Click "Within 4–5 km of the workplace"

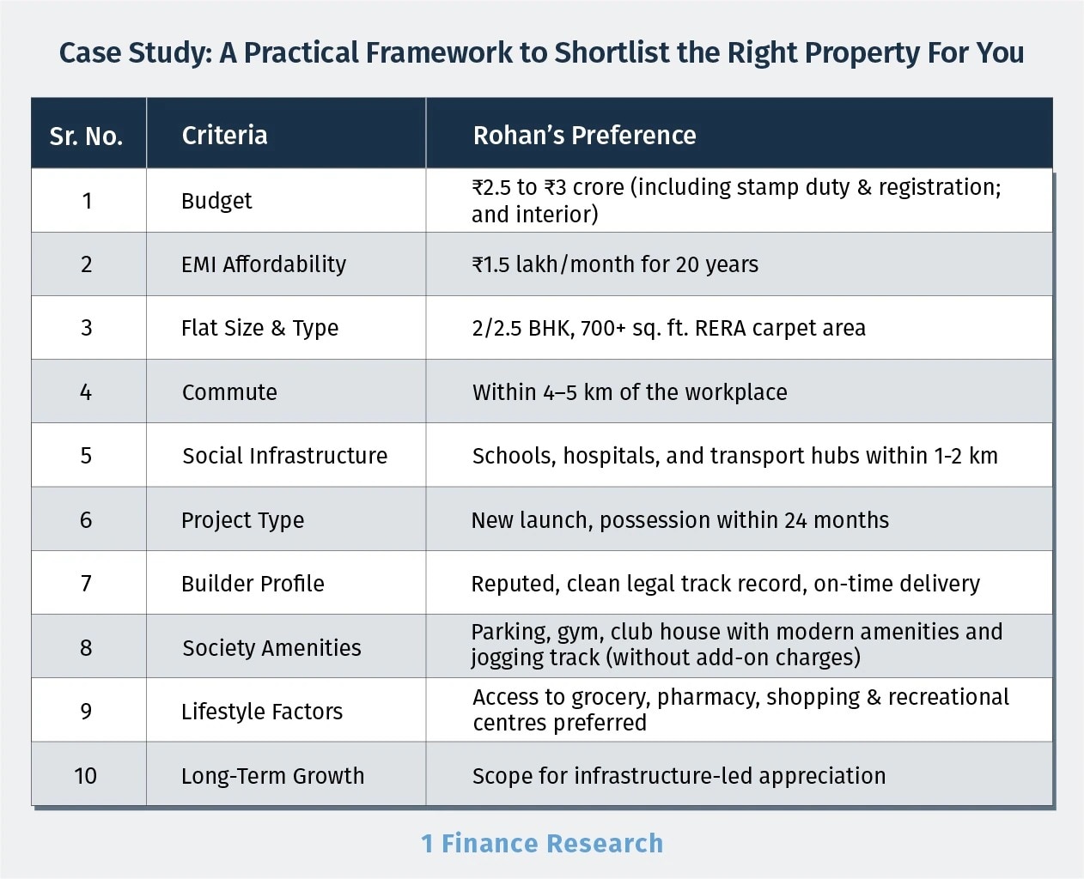[x=630, y=392]
